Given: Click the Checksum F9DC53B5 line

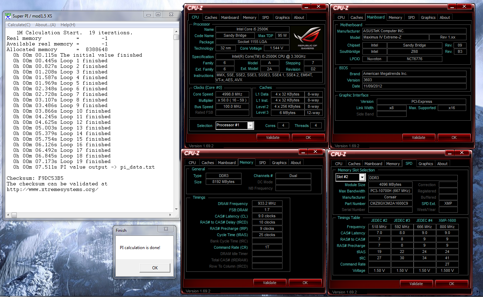Looking at the screenshot, I should pos(35,178).
